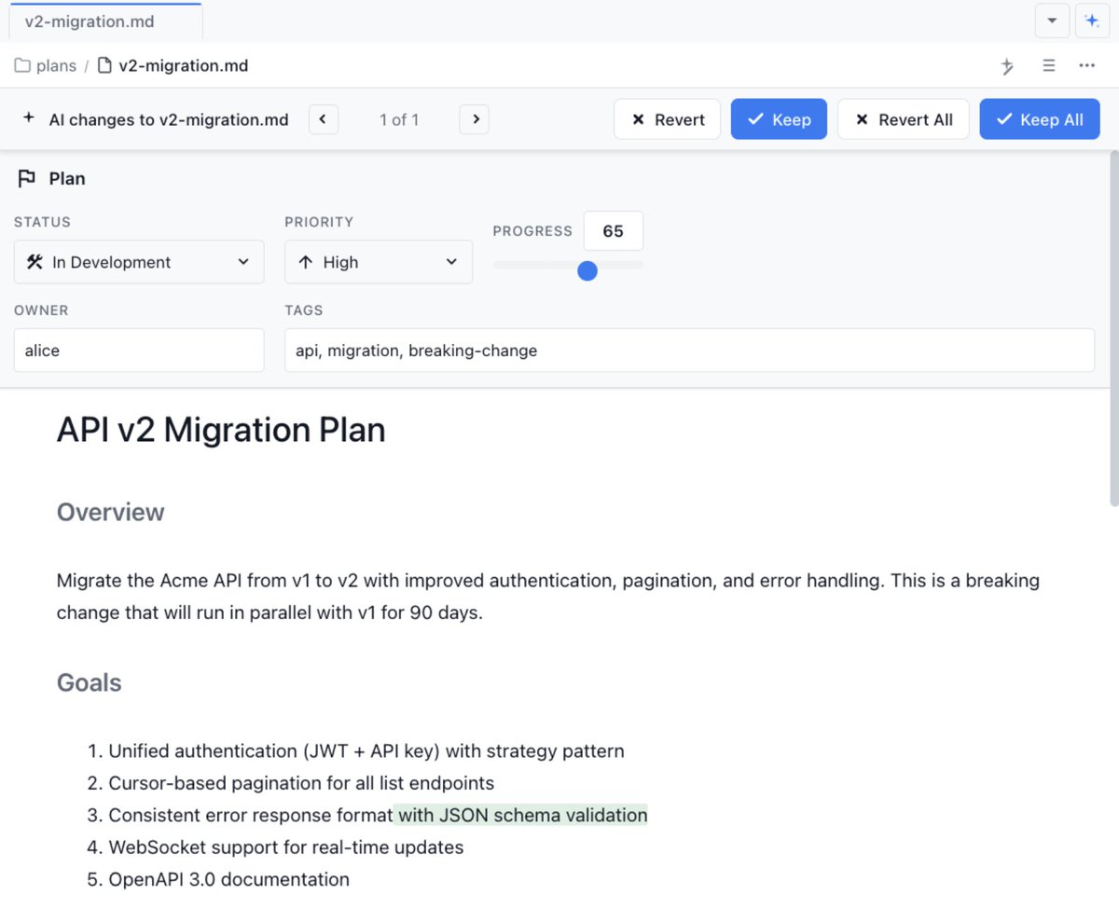This screenshot has height=922, width=1119.
Task: Click the Tags input field
Action: coord(689,351)
